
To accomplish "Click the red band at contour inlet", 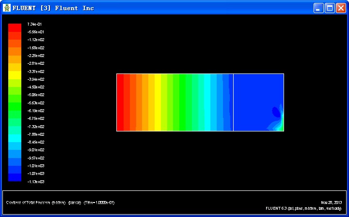I will pos(120,102).
